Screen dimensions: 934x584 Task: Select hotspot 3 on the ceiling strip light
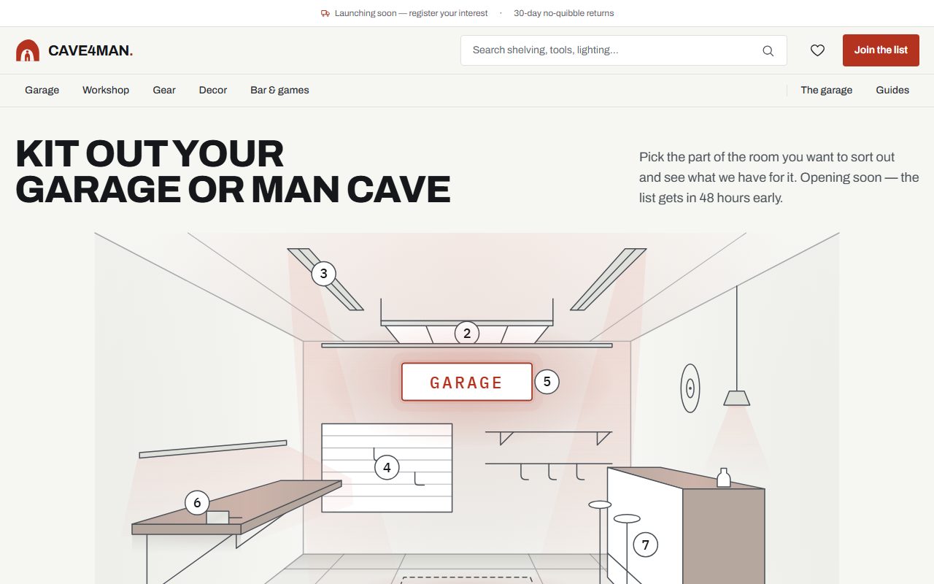point(323,274)
